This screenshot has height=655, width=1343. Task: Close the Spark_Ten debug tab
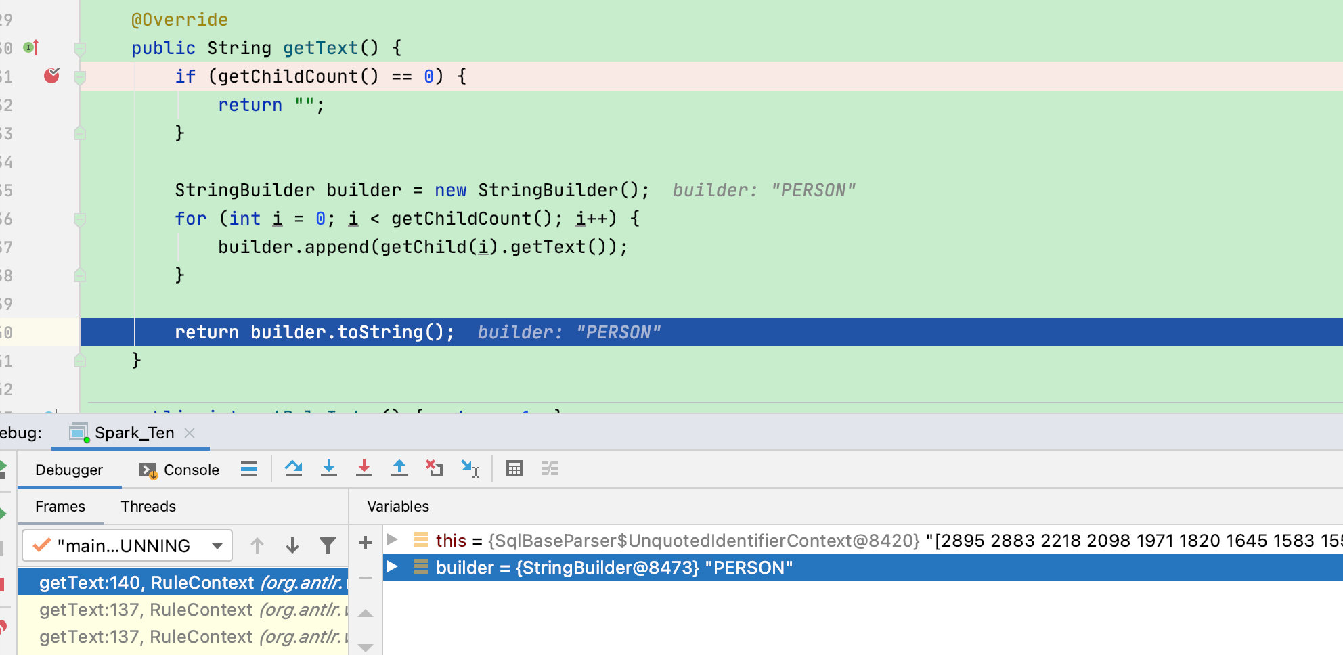click(190, 433)
